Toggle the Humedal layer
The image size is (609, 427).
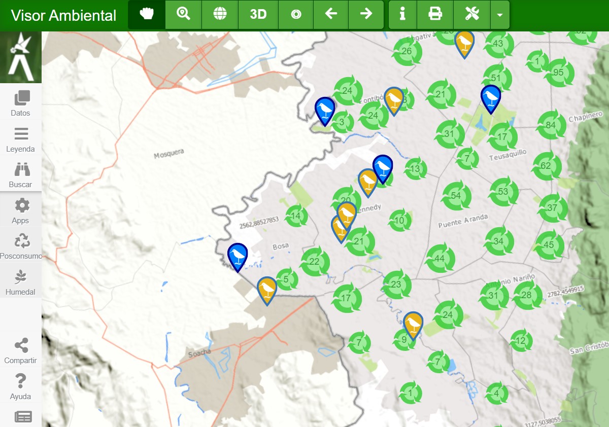click(x=21, y=282)
